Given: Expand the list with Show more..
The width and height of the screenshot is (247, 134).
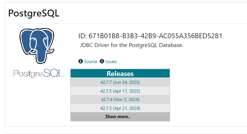Looking at the screenshot, I should point(120,117).
